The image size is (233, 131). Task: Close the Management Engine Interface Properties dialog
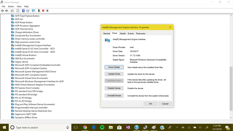point(170,27)
